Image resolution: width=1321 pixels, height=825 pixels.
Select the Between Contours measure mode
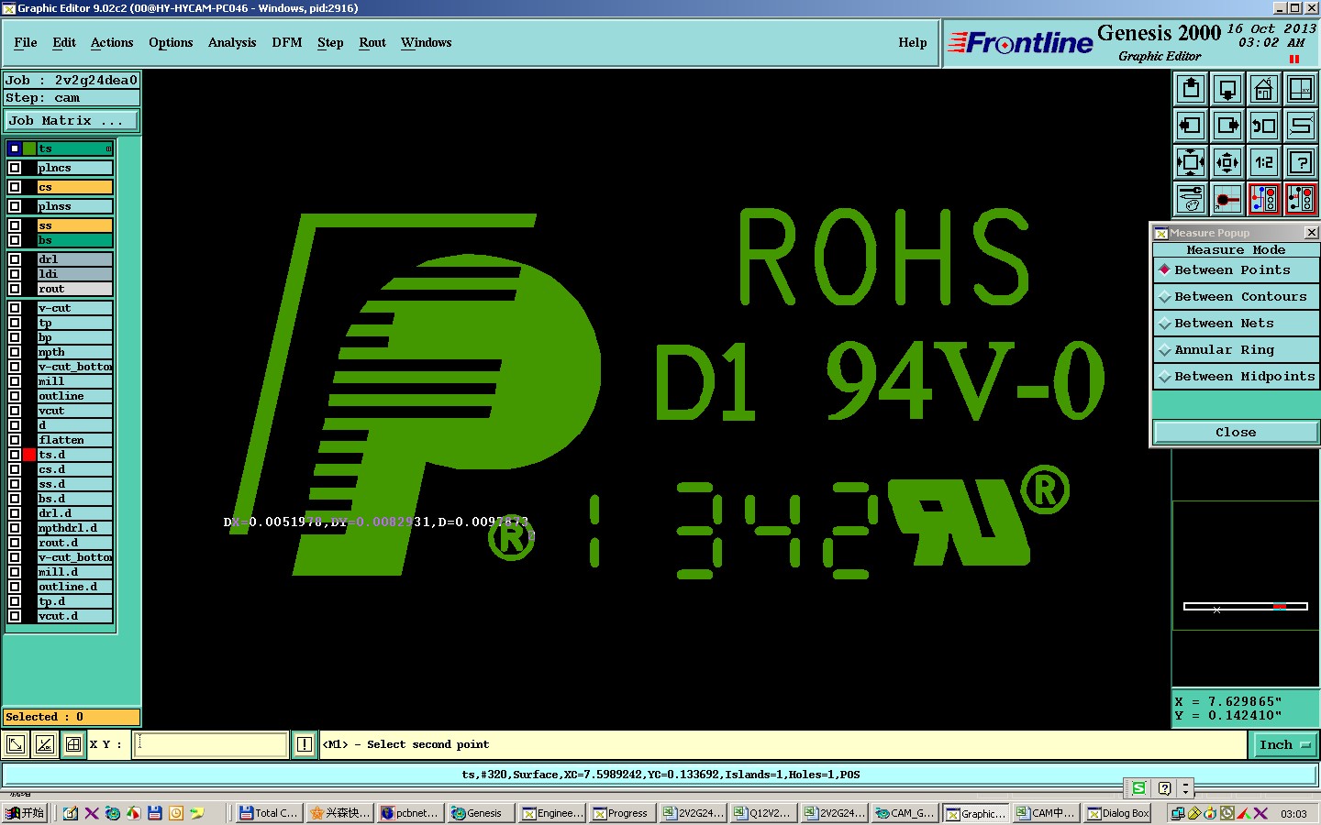pyautogui.click(x=1236, y=297)
